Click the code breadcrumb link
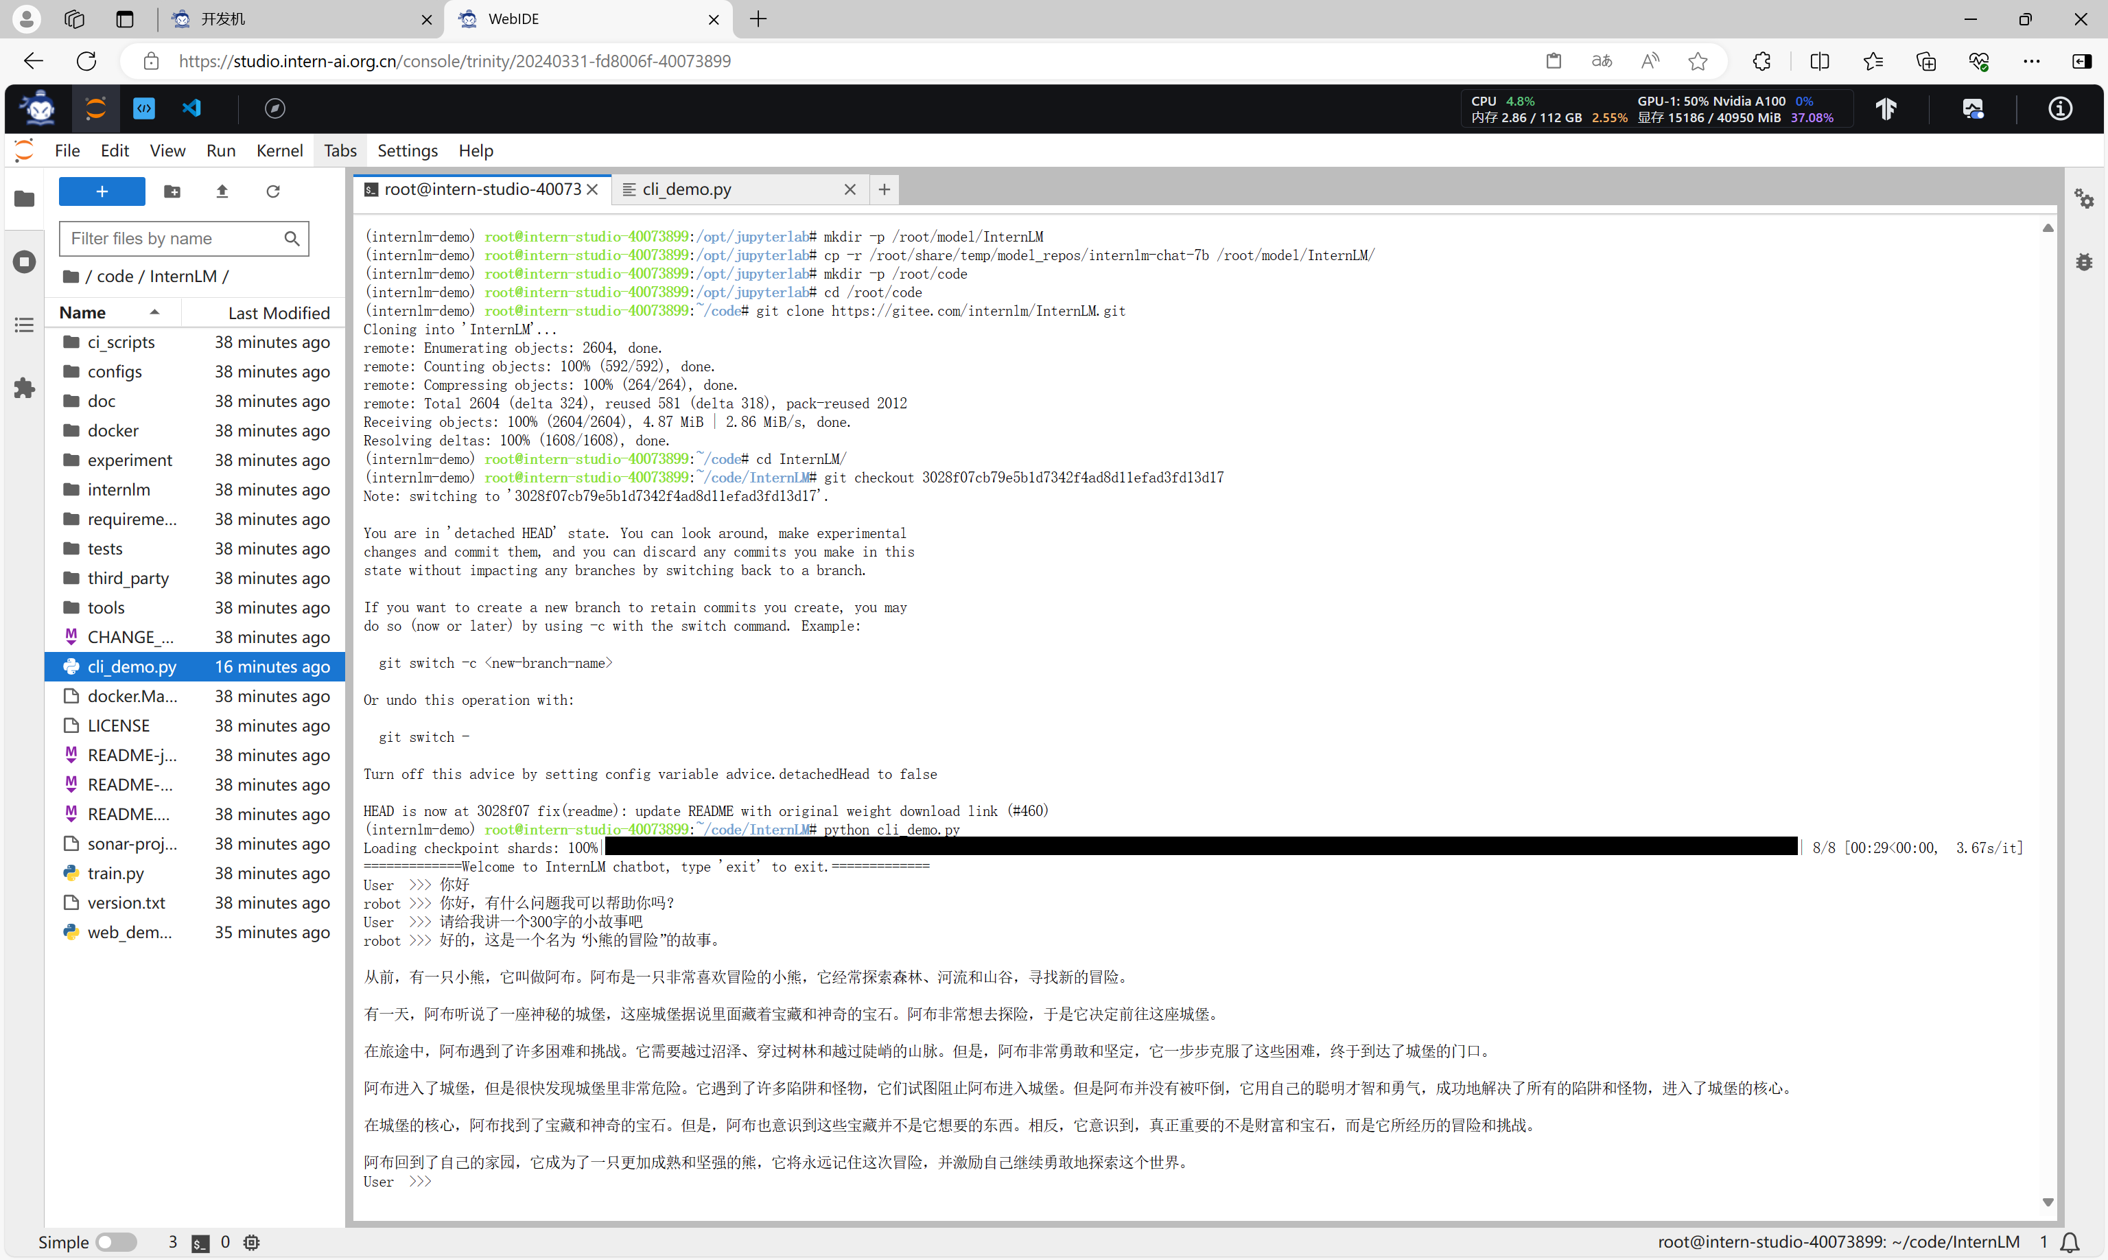 [x=115, y=276]
